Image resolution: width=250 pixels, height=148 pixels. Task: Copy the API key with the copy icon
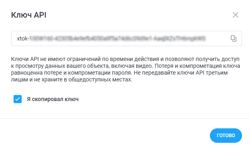(x=234, y=39)
